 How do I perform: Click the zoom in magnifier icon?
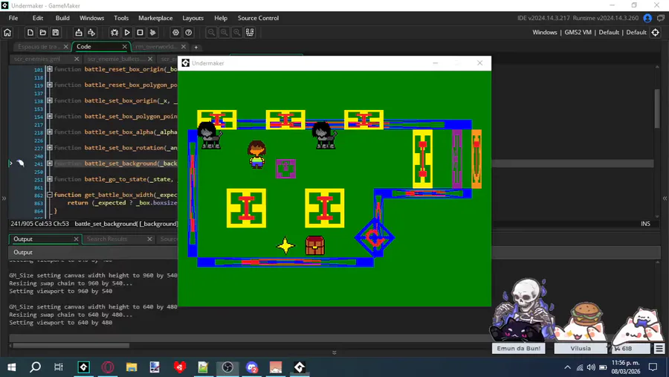click(237, 33)
